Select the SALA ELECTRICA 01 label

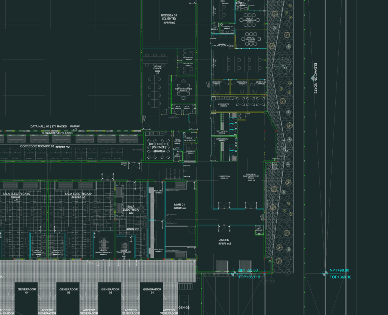(78, 194)
